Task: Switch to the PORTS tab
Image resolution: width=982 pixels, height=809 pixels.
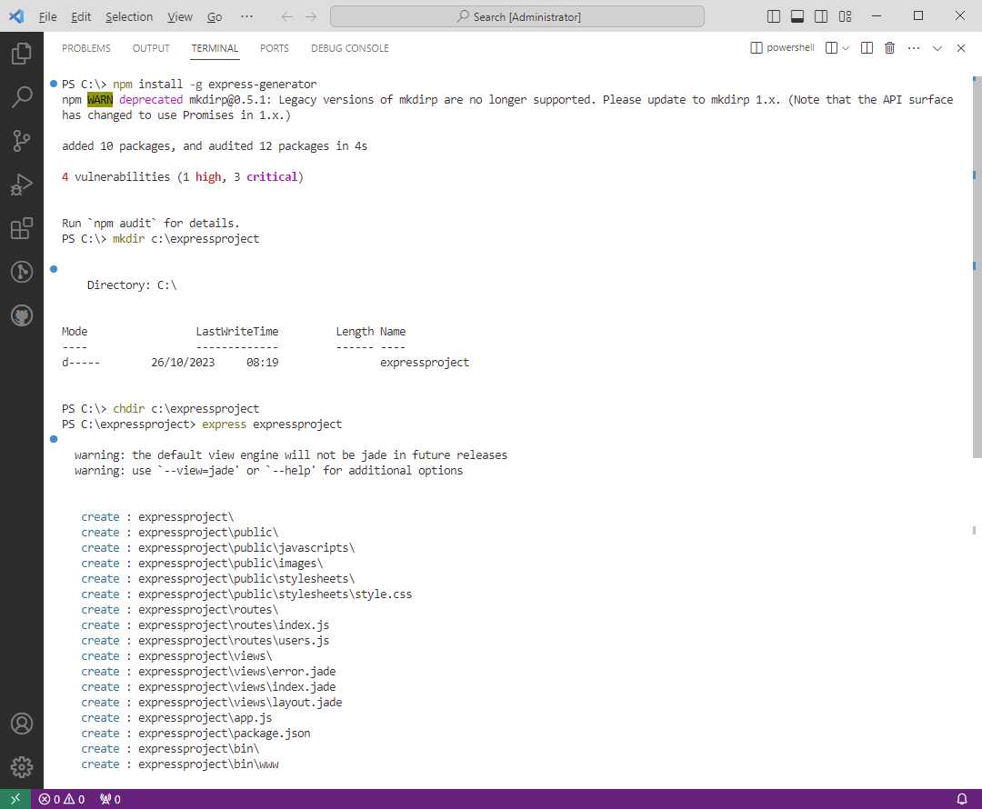Action: point(275,48)
